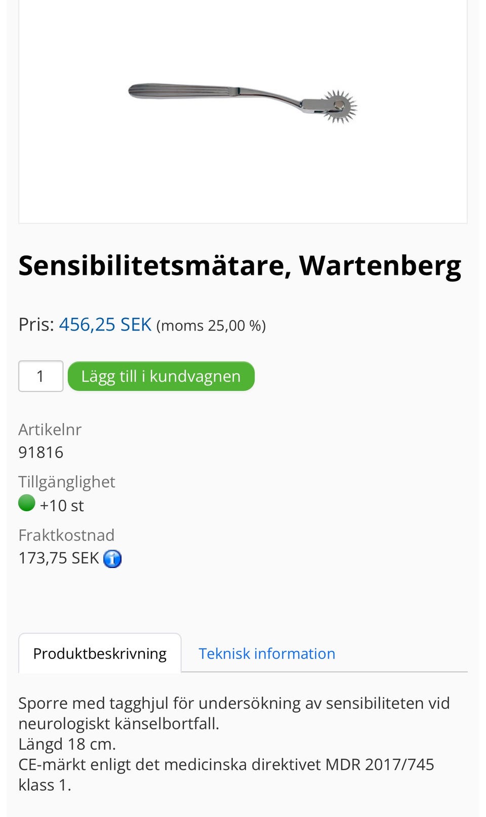Click the Tillgänglighet label
Viewport: 486px width, 817px height.
point(67,482)
